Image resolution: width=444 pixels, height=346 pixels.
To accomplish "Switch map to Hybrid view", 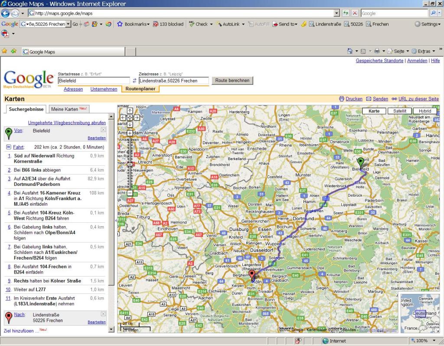I will tap(425, 111).
